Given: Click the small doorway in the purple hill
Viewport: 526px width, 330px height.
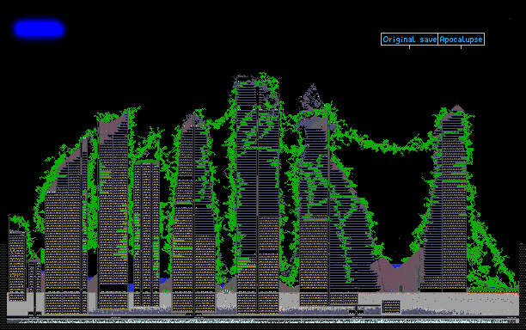Looking at the screenshot, I should pos(401,289).
